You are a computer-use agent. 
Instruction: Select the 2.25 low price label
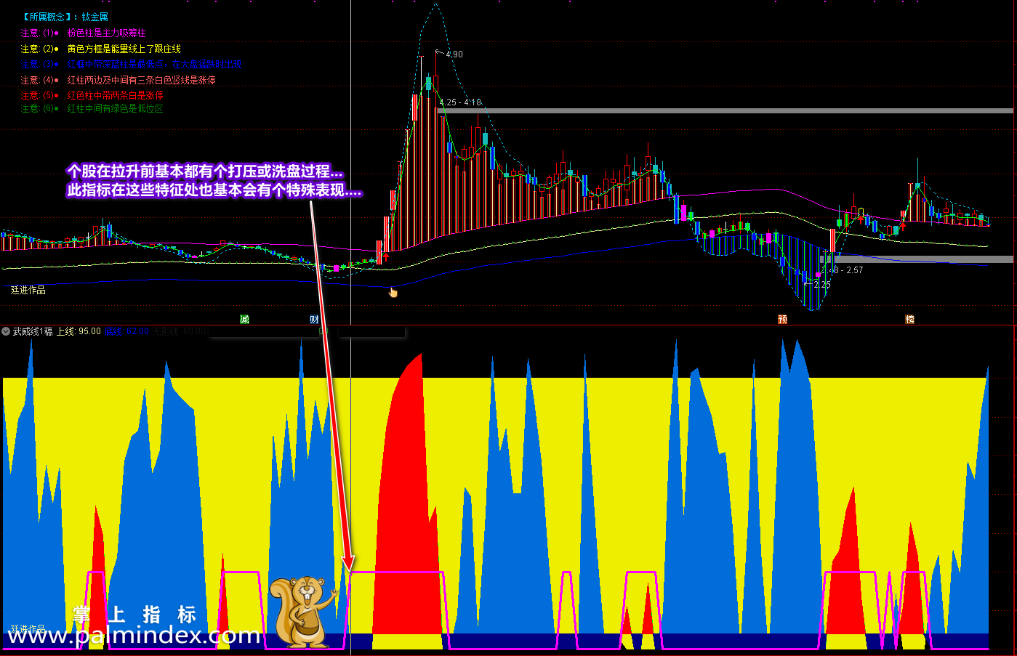821,285
